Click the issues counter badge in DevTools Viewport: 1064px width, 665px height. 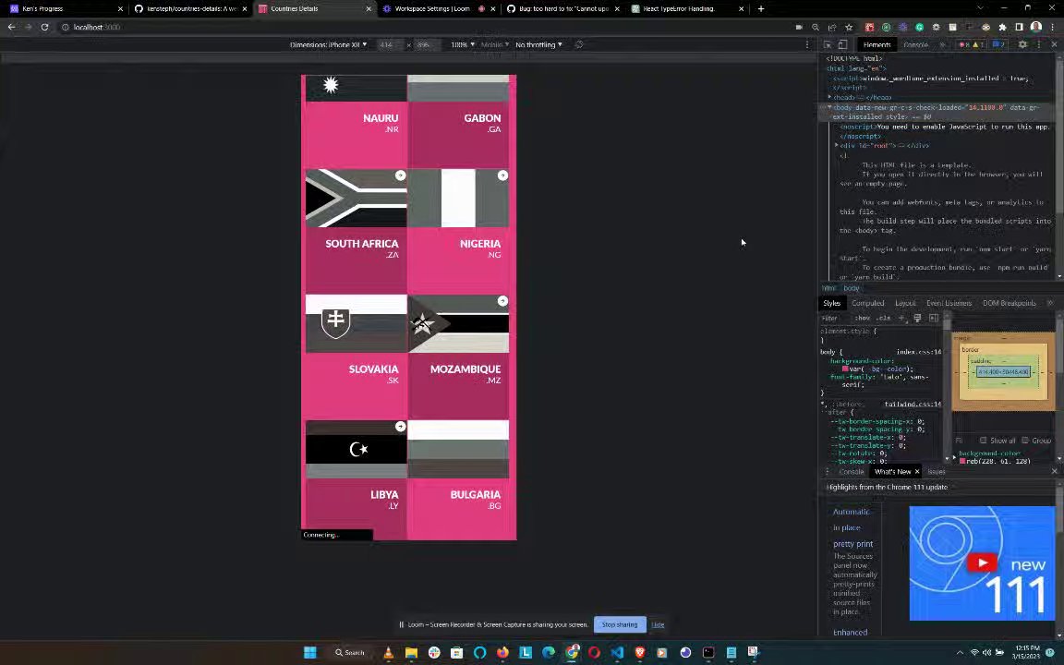pos(998,44)
